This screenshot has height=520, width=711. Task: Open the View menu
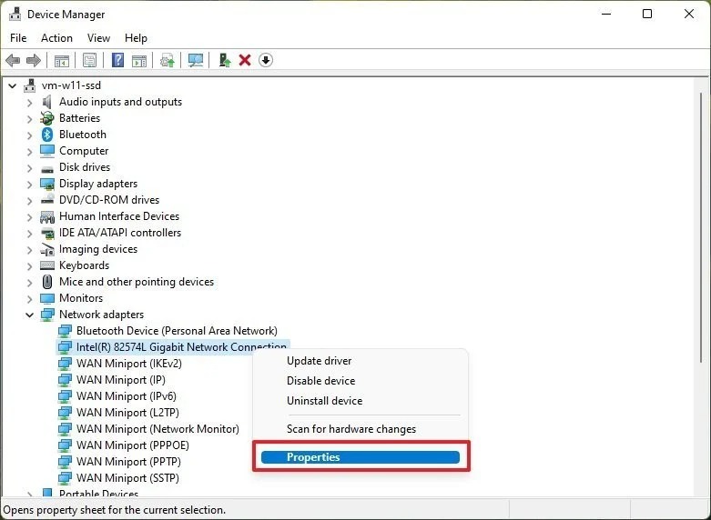pos(98,38)
